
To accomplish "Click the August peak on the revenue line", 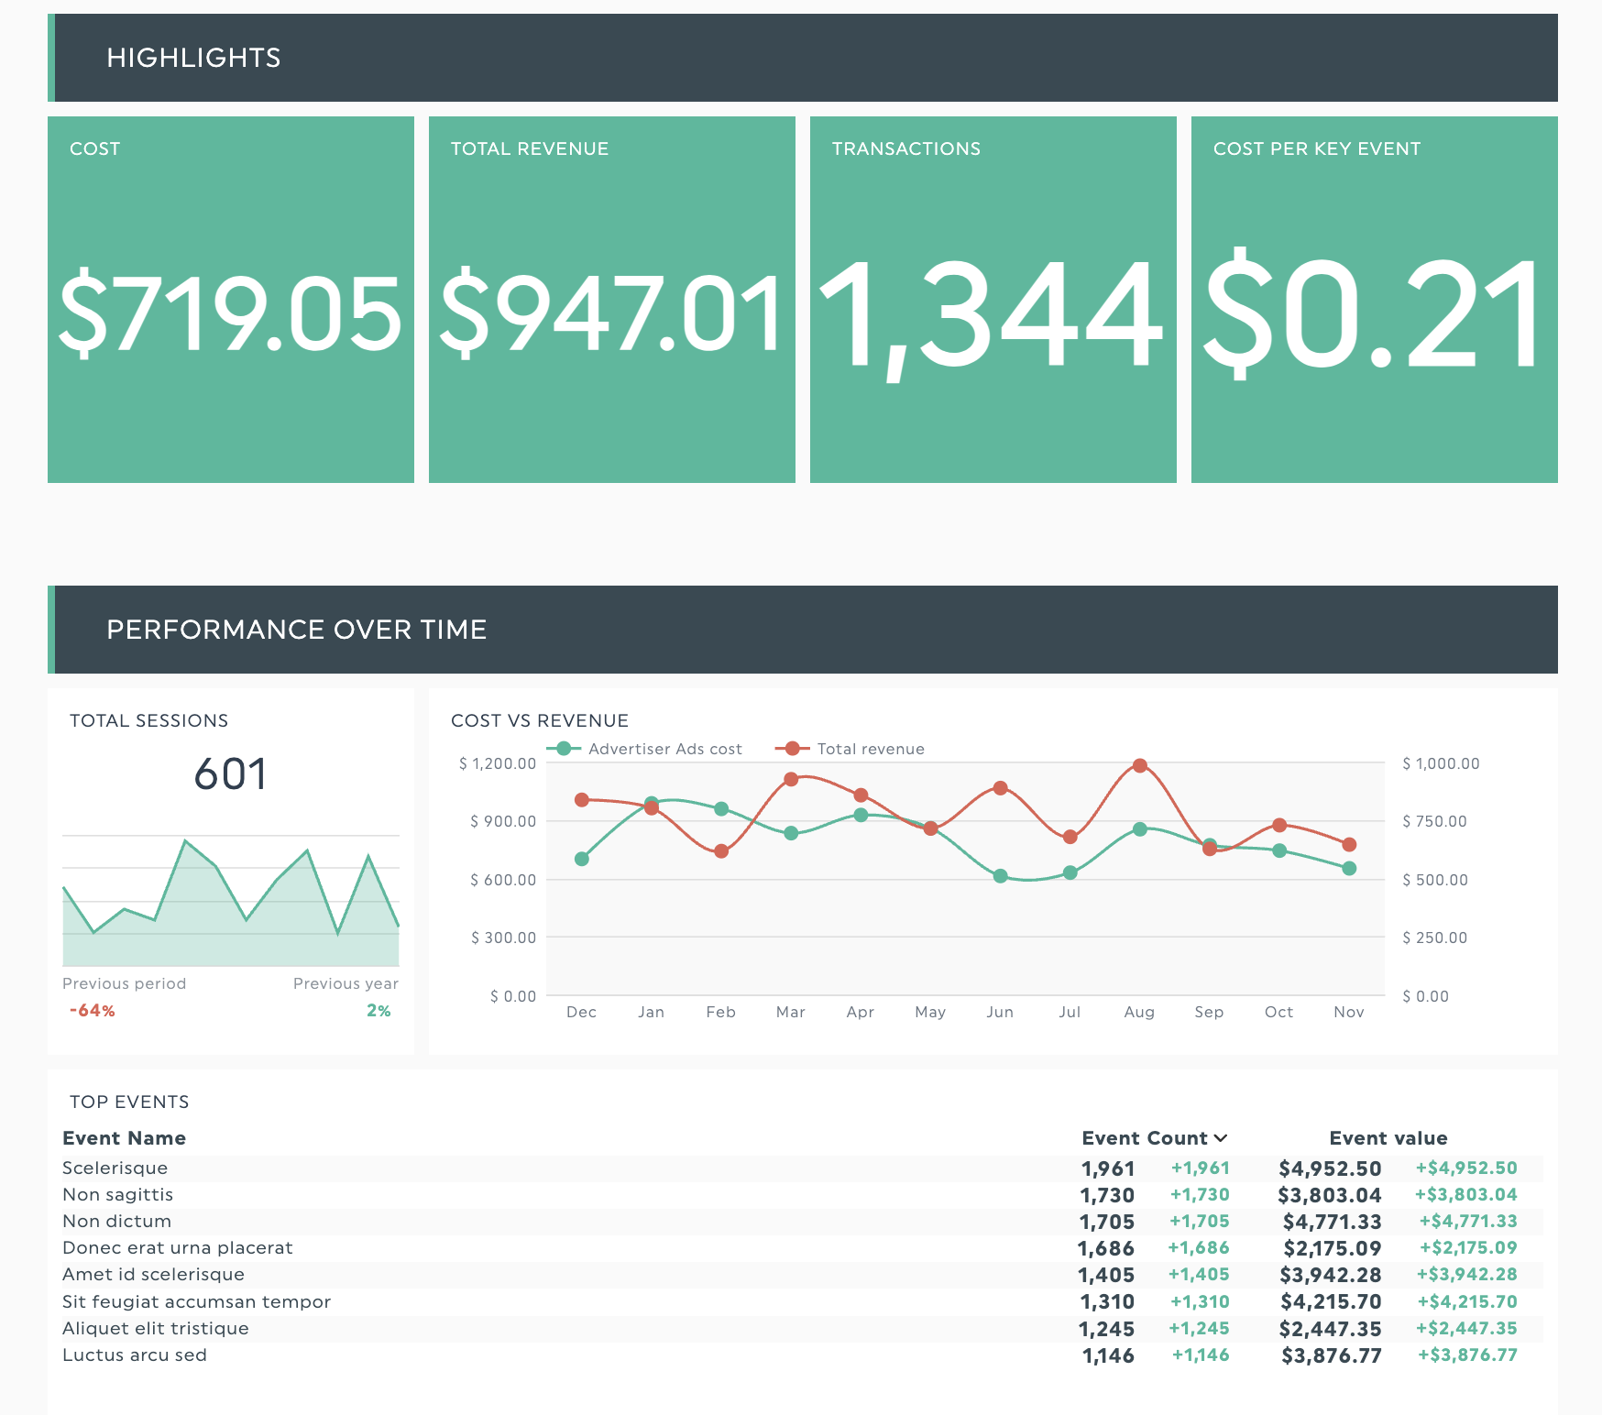I will (1139, 764).
